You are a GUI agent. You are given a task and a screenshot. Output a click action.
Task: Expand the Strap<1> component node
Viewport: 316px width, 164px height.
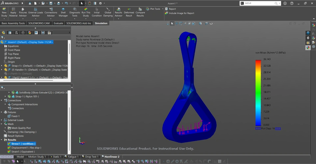point(2,66)
